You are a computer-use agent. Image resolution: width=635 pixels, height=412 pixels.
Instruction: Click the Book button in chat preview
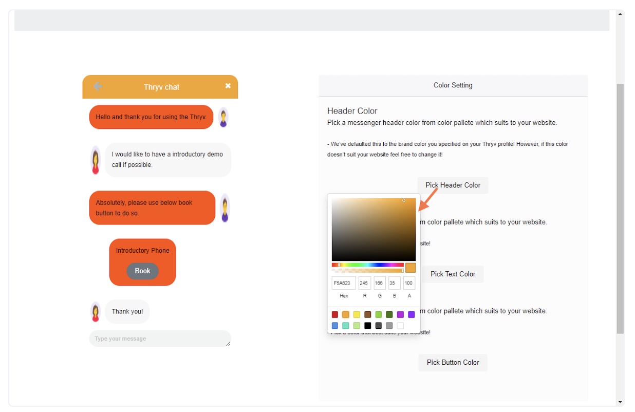pos(143,271)
